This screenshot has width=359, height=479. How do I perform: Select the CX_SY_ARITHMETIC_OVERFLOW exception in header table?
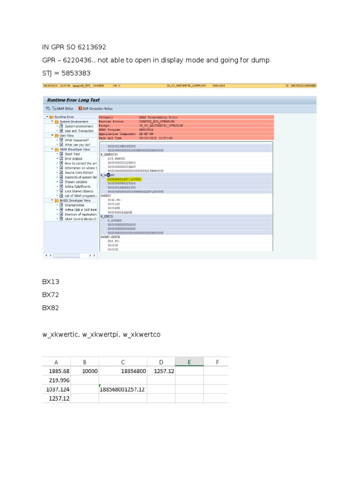pyautogui.click(x=161, y=125)
